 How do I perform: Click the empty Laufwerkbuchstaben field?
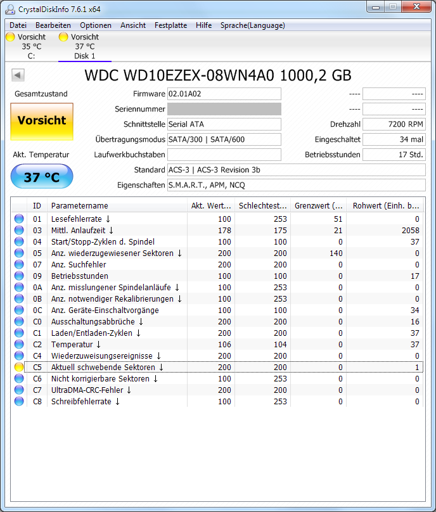point(224,155)
